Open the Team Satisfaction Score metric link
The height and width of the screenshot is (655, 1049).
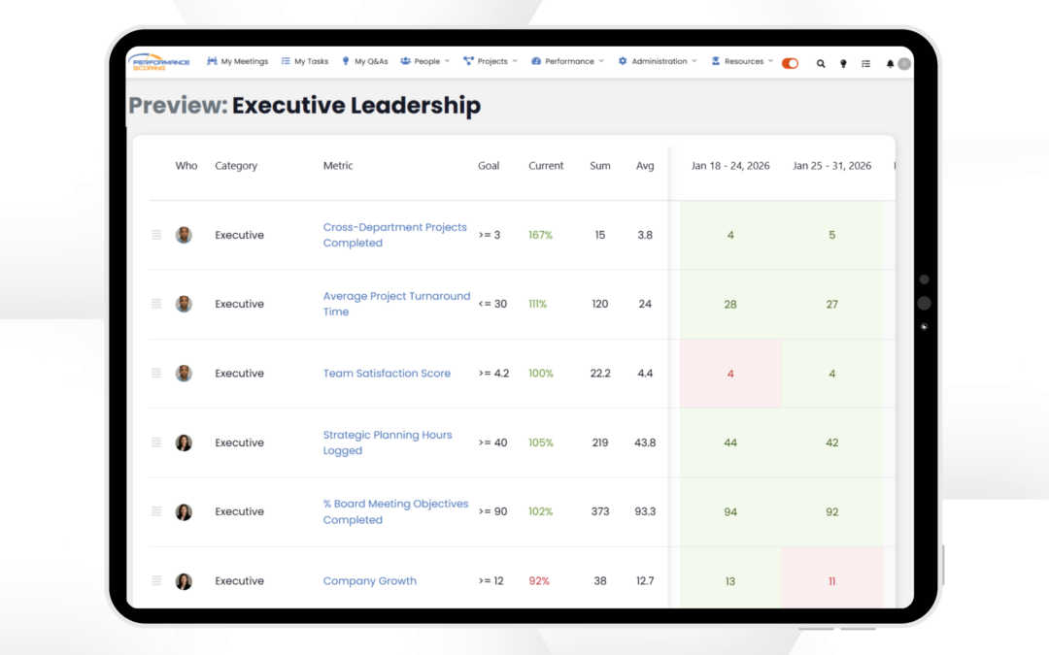[x=386, y=373]
